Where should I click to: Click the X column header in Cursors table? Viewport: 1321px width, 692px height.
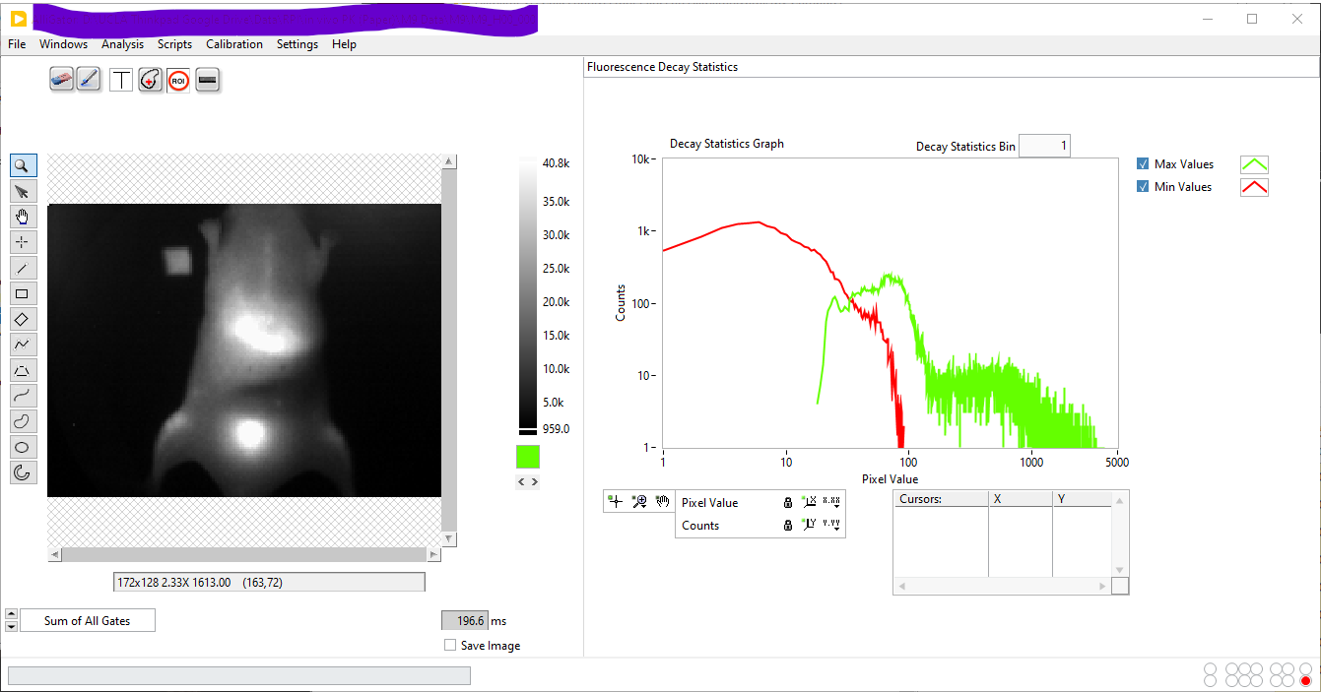coord(1021,499)
